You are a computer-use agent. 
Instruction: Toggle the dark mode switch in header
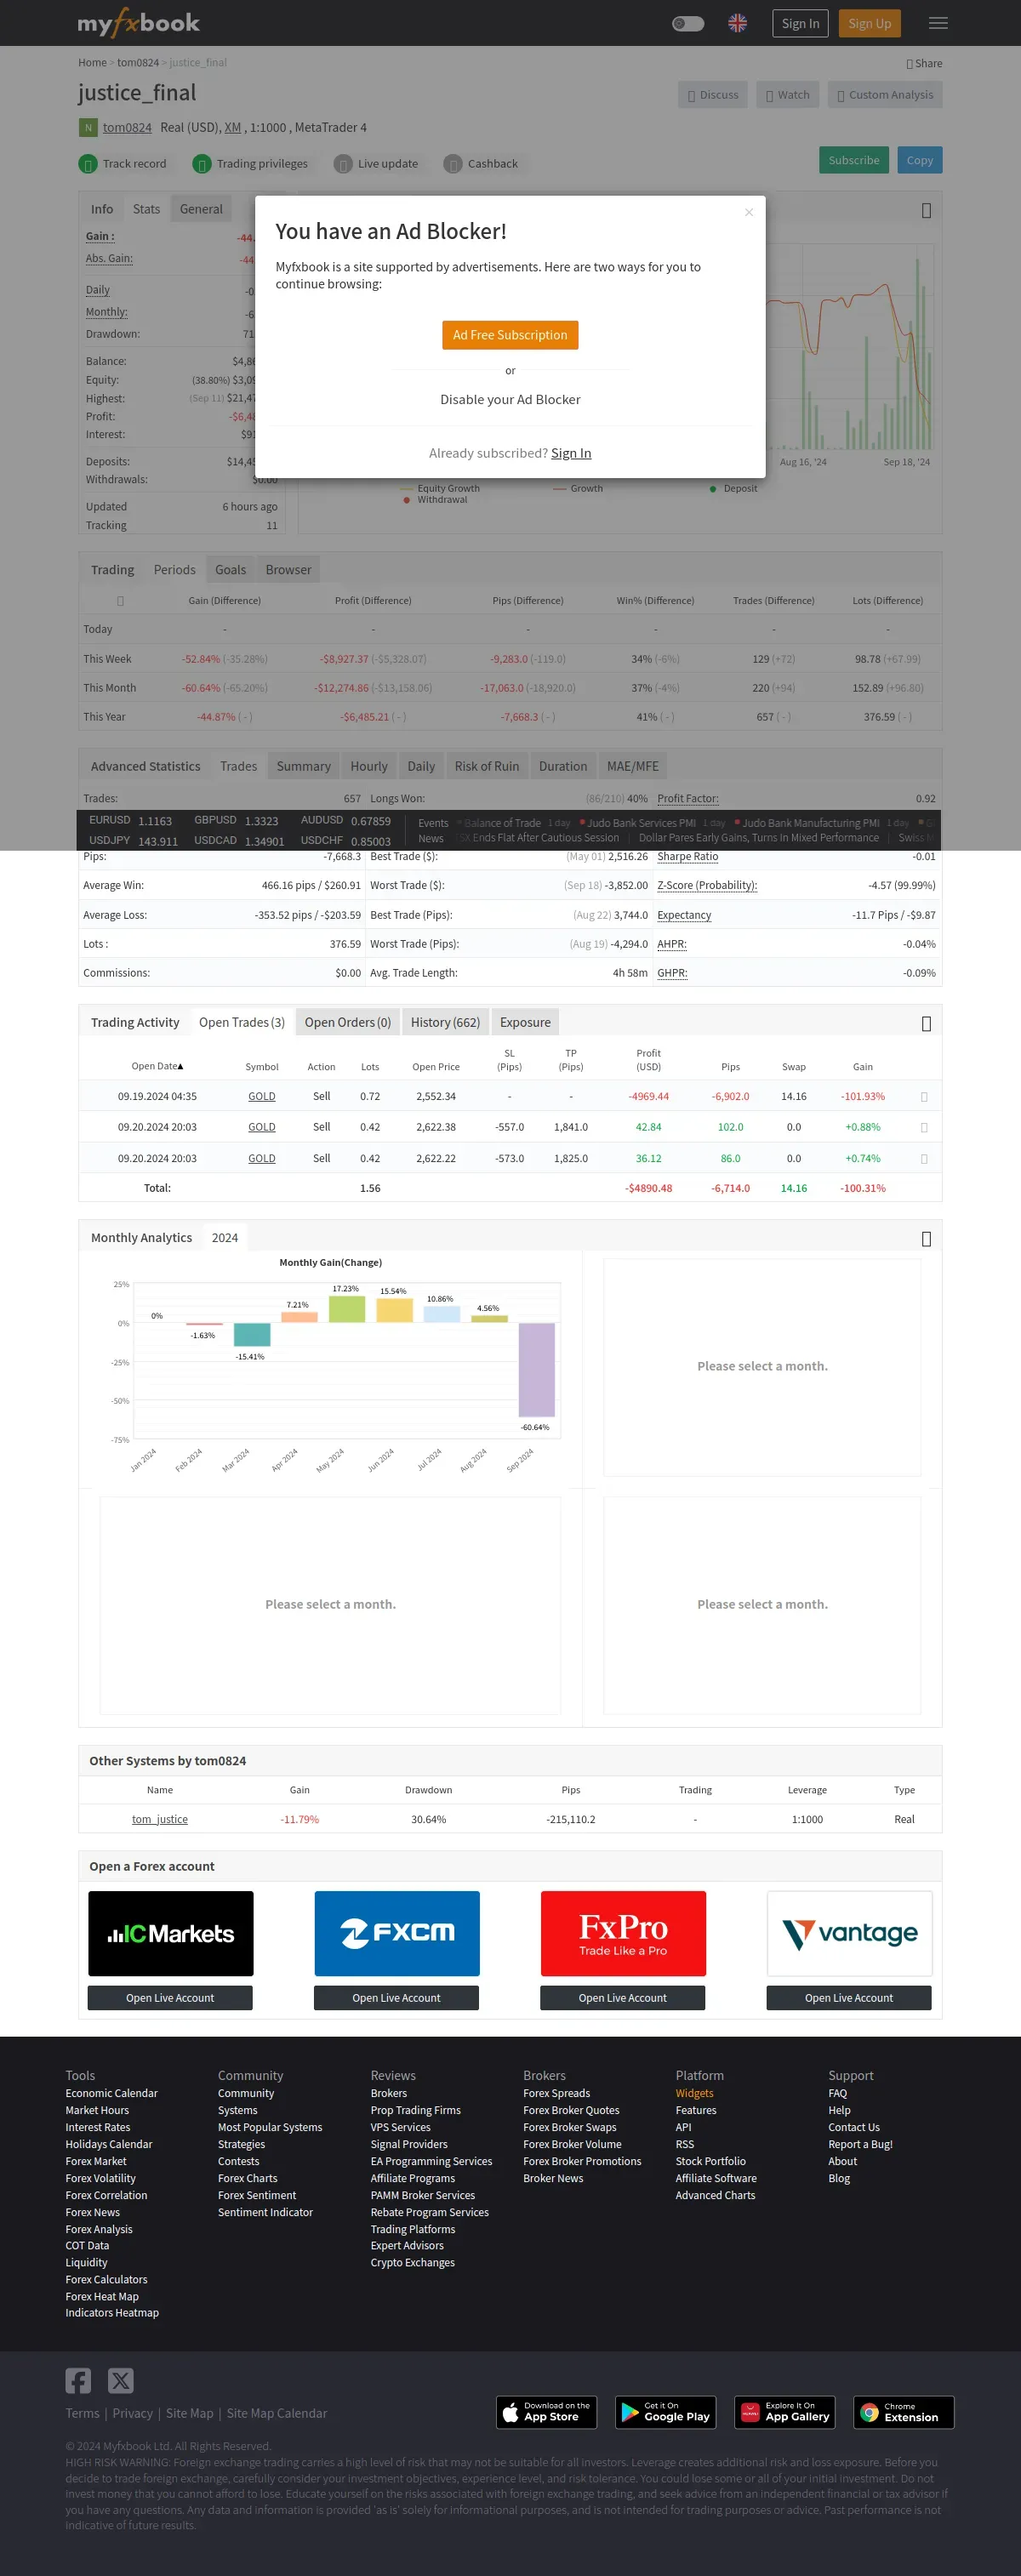(688, 24)
